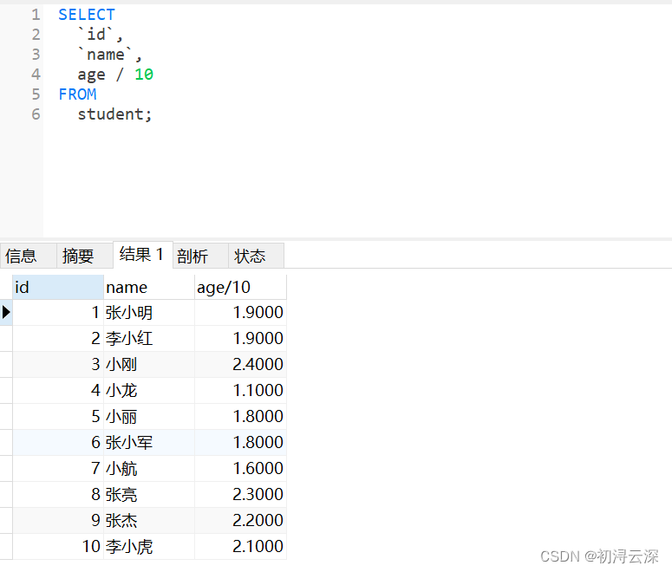
Task: Click the number 10 in line 4
Action: (144, 75)
